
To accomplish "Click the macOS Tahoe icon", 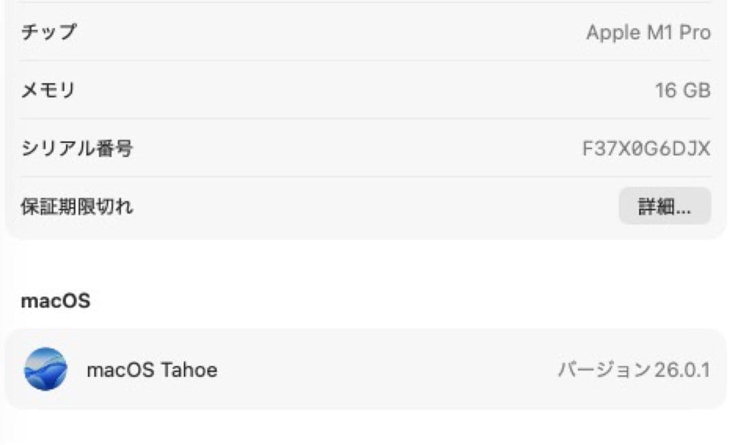I will tap(46, 369).
